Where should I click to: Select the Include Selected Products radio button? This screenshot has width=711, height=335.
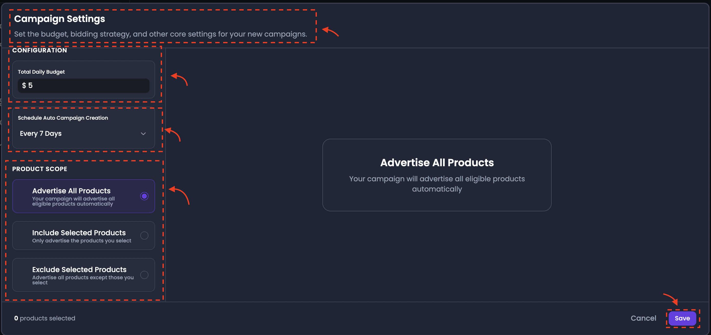(144, 236)
